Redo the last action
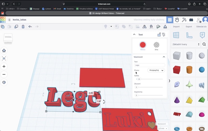Viewport: 208px width, 131px height. (x=37, y=27)
